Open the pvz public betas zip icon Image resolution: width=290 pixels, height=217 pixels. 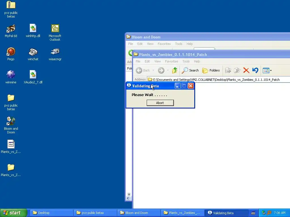pyautogui.click(x=11, y=5)
